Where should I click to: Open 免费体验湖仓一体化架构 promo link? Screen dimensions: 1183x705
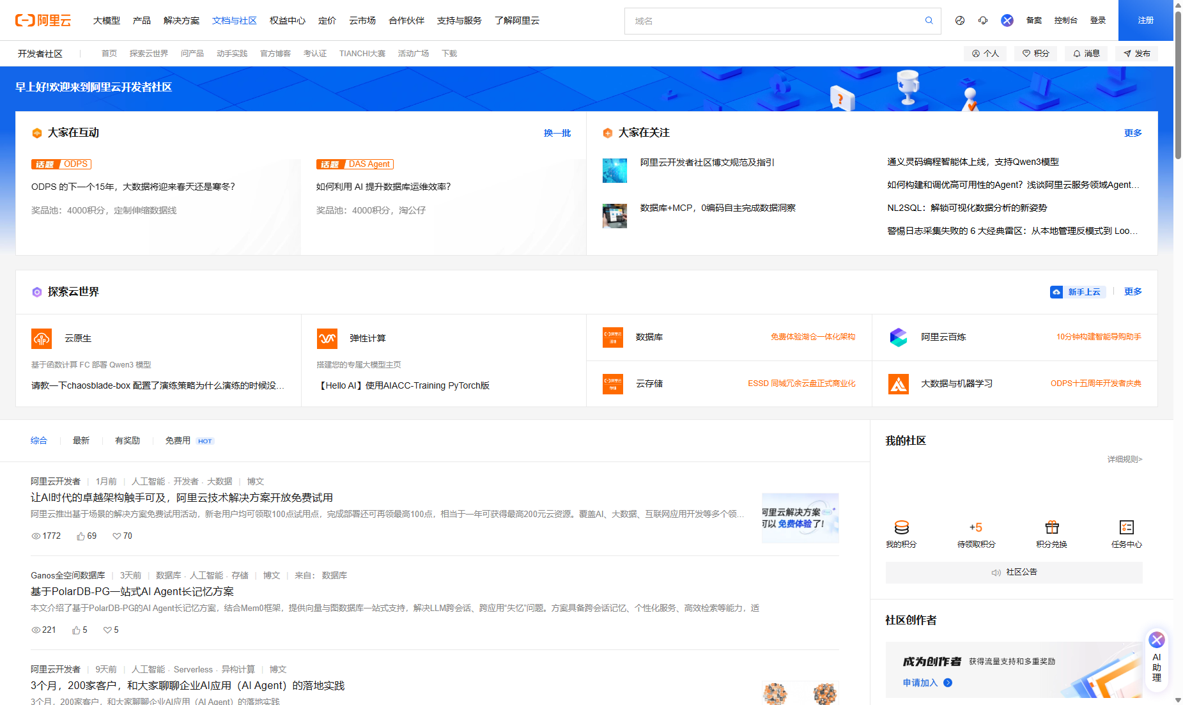813,337
